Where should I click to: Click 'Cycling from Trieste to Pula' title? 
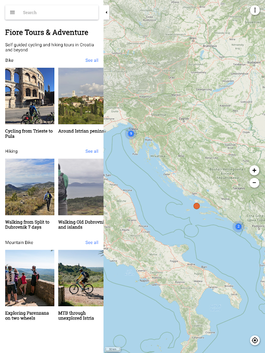pyautogui.click(x=29, y=134)
